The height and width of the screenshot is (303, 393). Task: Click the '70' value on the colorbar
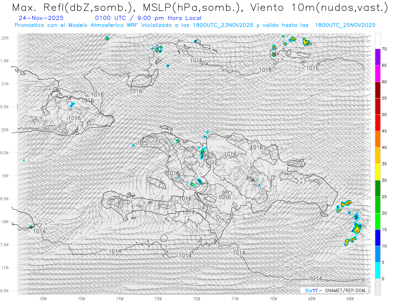pos(384,49)
